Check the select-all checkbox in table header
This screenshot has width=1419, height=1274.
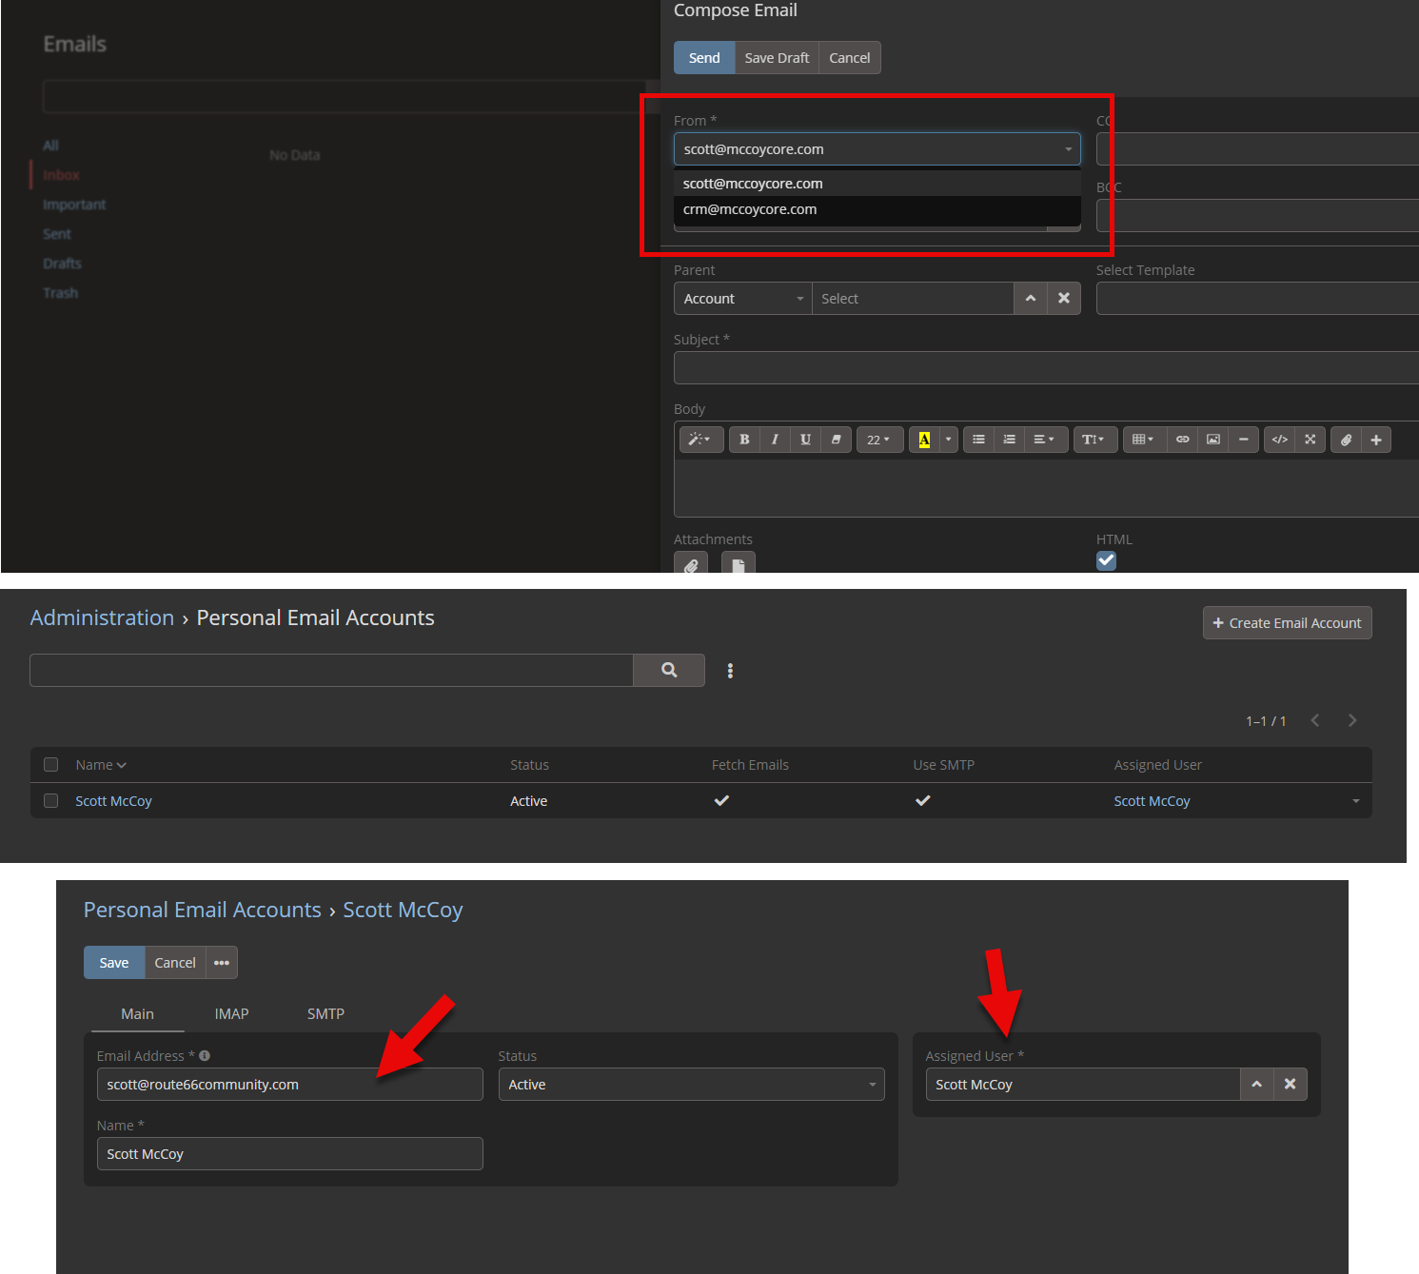pyautogui.click(x=51, y=765)
